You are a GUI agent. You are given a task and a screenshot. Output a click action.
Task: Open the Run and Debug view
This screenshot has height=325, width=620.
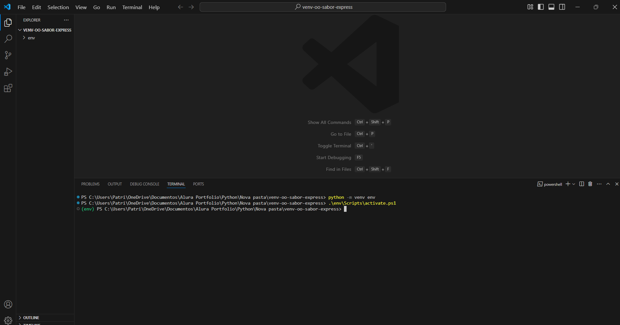(8, 72)
